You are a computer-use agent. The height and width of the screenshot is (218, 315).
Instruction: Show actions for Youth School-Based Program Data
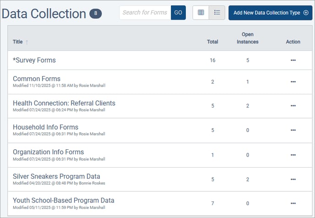(293, 204)
